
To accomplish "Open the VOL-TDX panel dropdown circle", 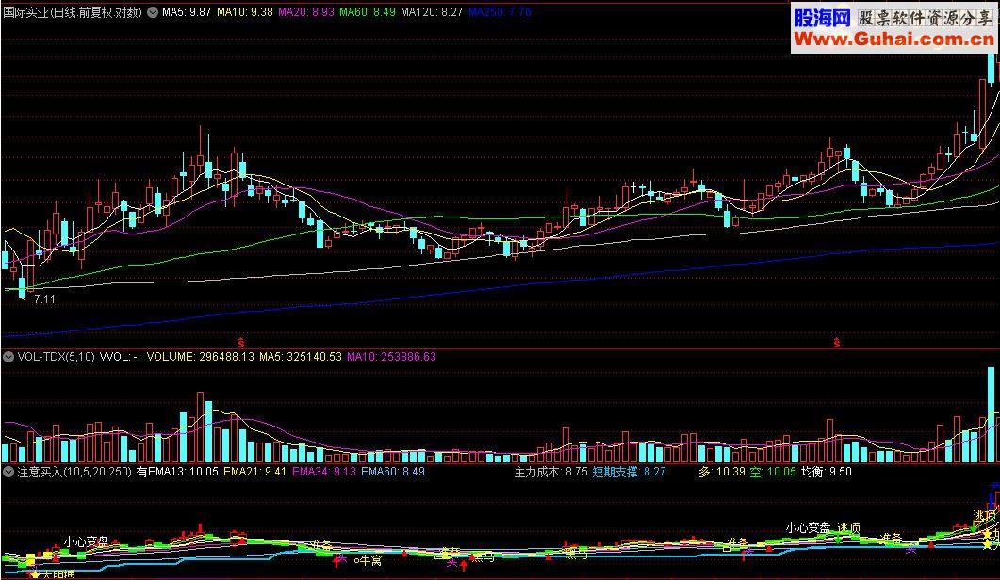I will [x=8, y=357].
